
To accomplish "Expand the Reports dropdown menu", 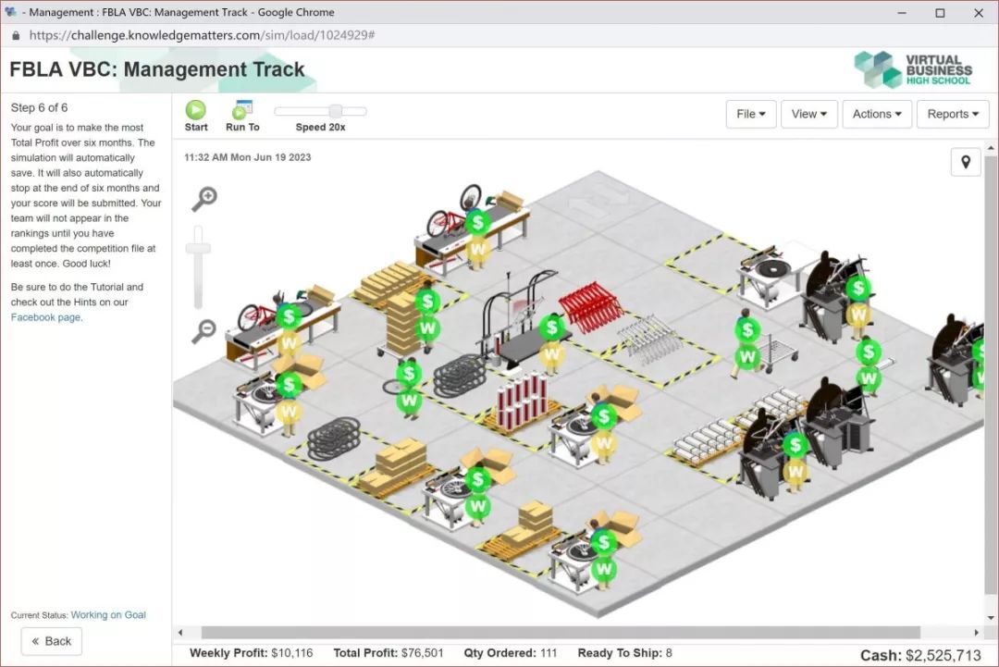I will click(x=953, y=114).
